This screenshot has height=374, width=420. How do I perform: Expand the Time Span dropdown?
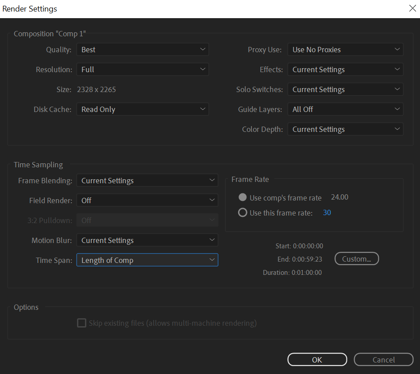(x=147, y=260)
